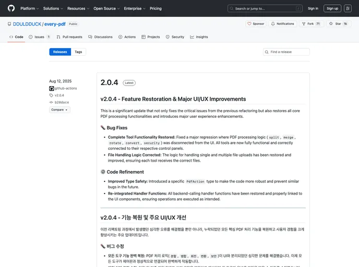Expand the Open Source menu
359x267 pixels.
(x=106, y=8)
